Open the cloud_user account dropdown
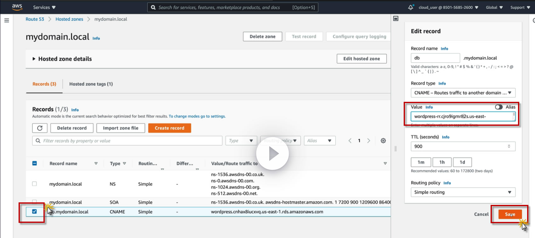This screenshot has width=535, height=238. (x=448, y=7)
